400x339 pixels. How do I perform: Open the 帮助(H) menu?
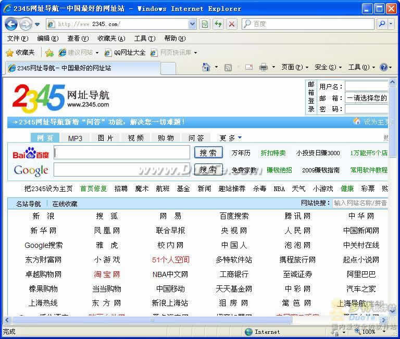pyautogui.click(x=175, y=39)
